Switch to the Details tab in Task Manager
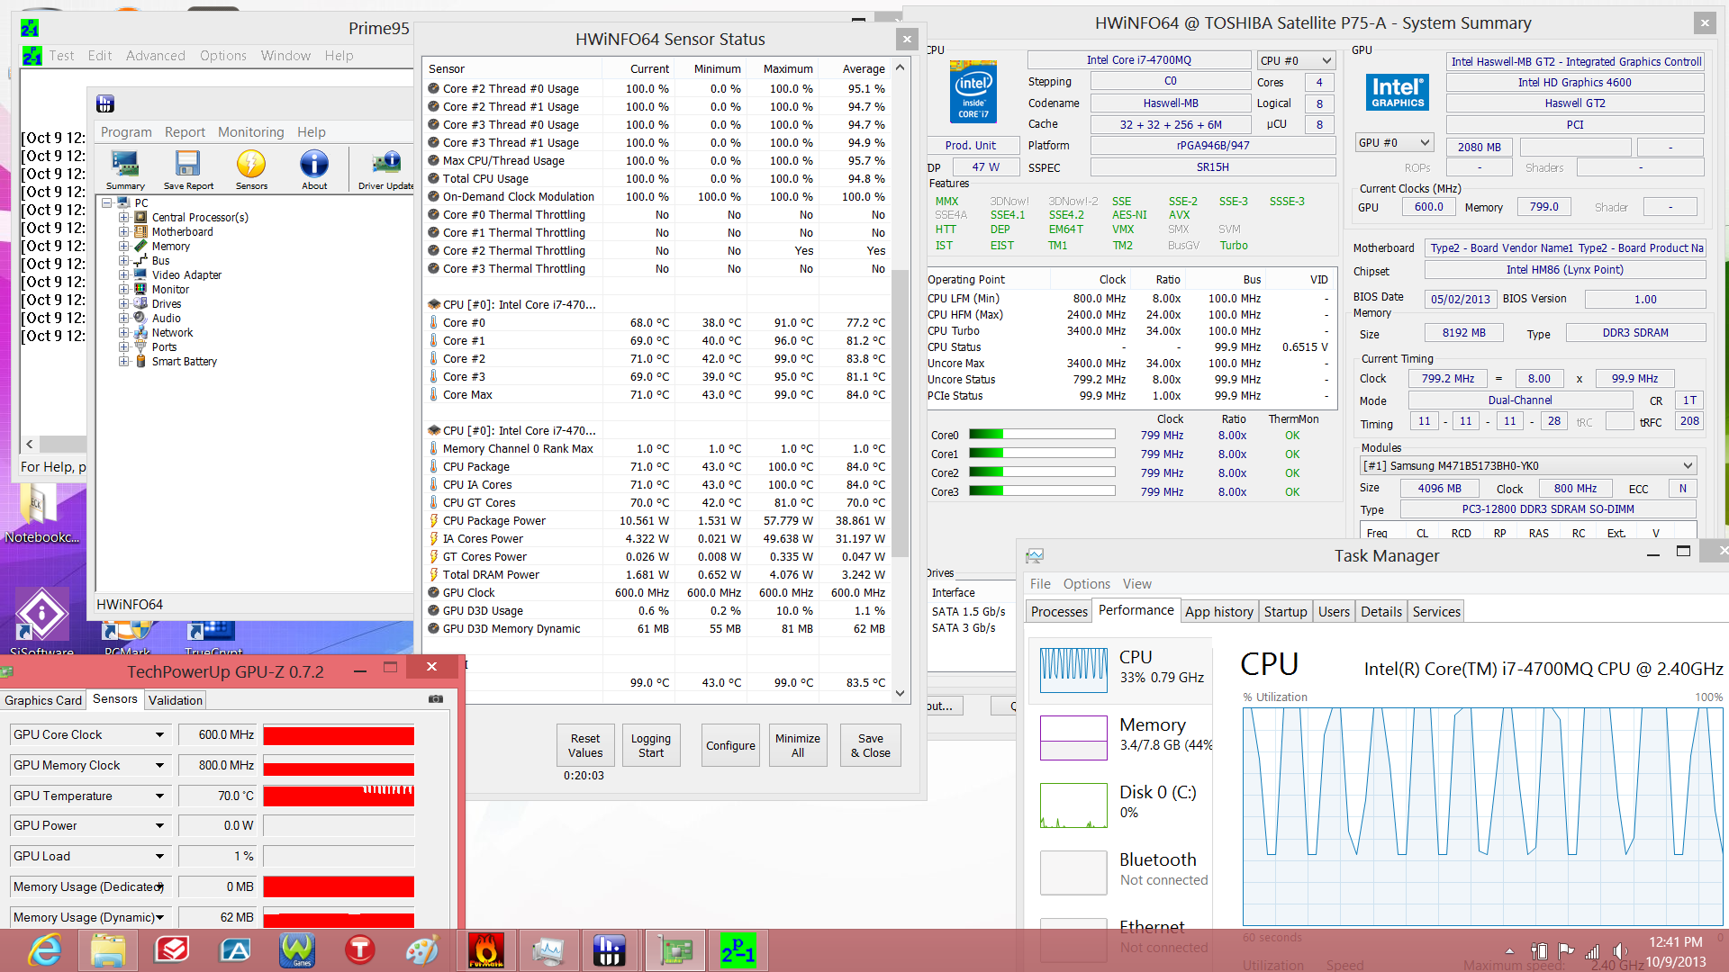 tap(1380, 611)
